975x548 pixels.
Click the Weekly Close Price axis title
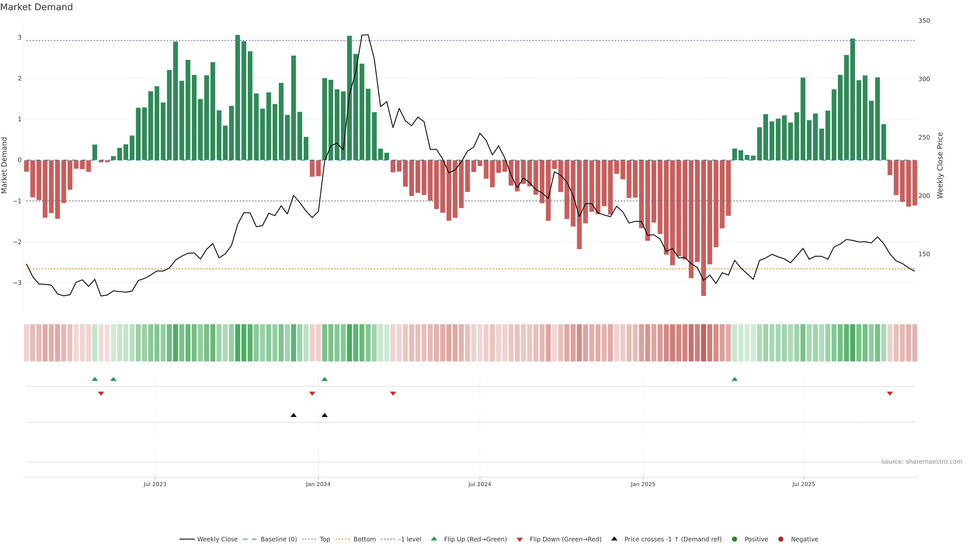tap(940, 165)
